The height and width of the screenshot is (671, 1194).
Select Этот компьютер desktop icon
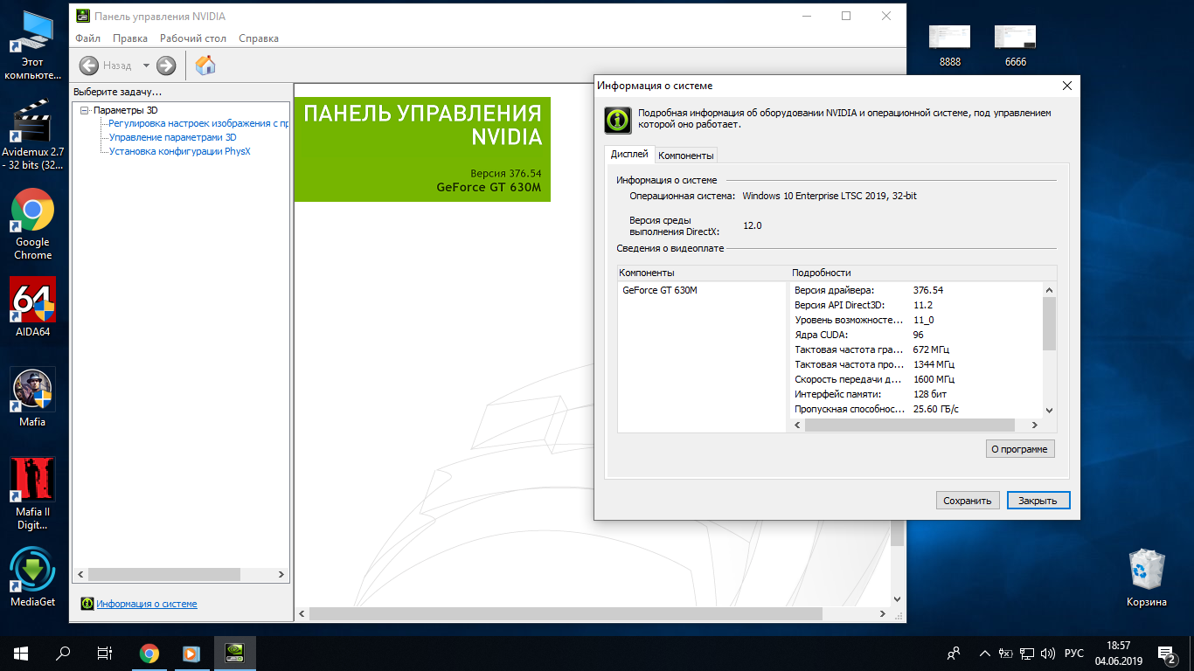pos(32,44)
